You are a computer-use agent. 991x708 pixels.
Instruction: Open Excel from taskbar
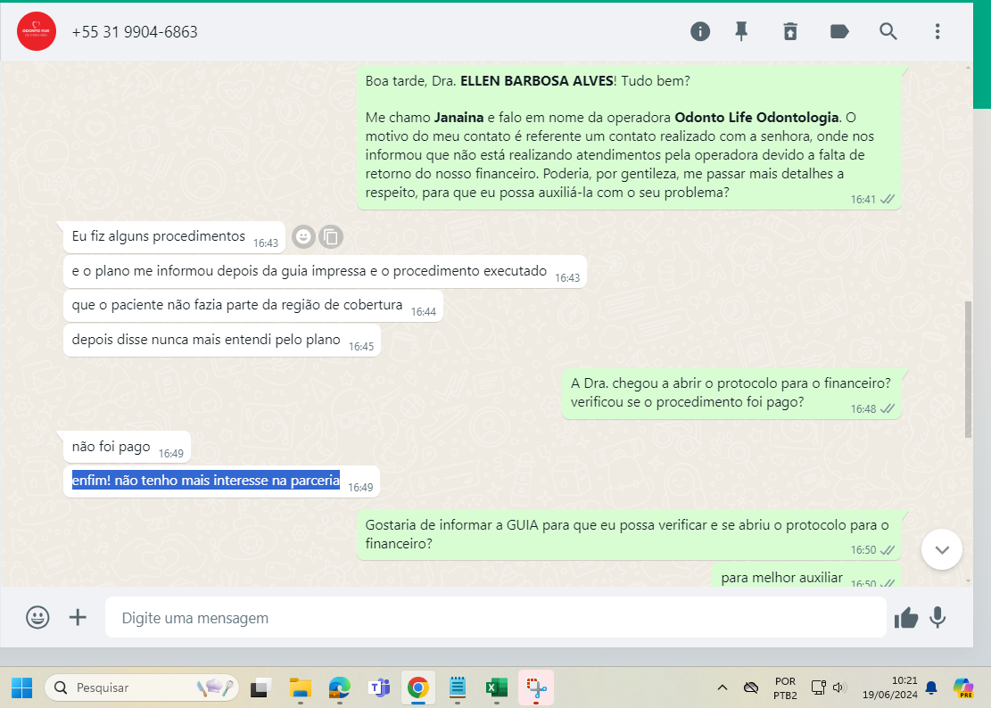point(497,687)
